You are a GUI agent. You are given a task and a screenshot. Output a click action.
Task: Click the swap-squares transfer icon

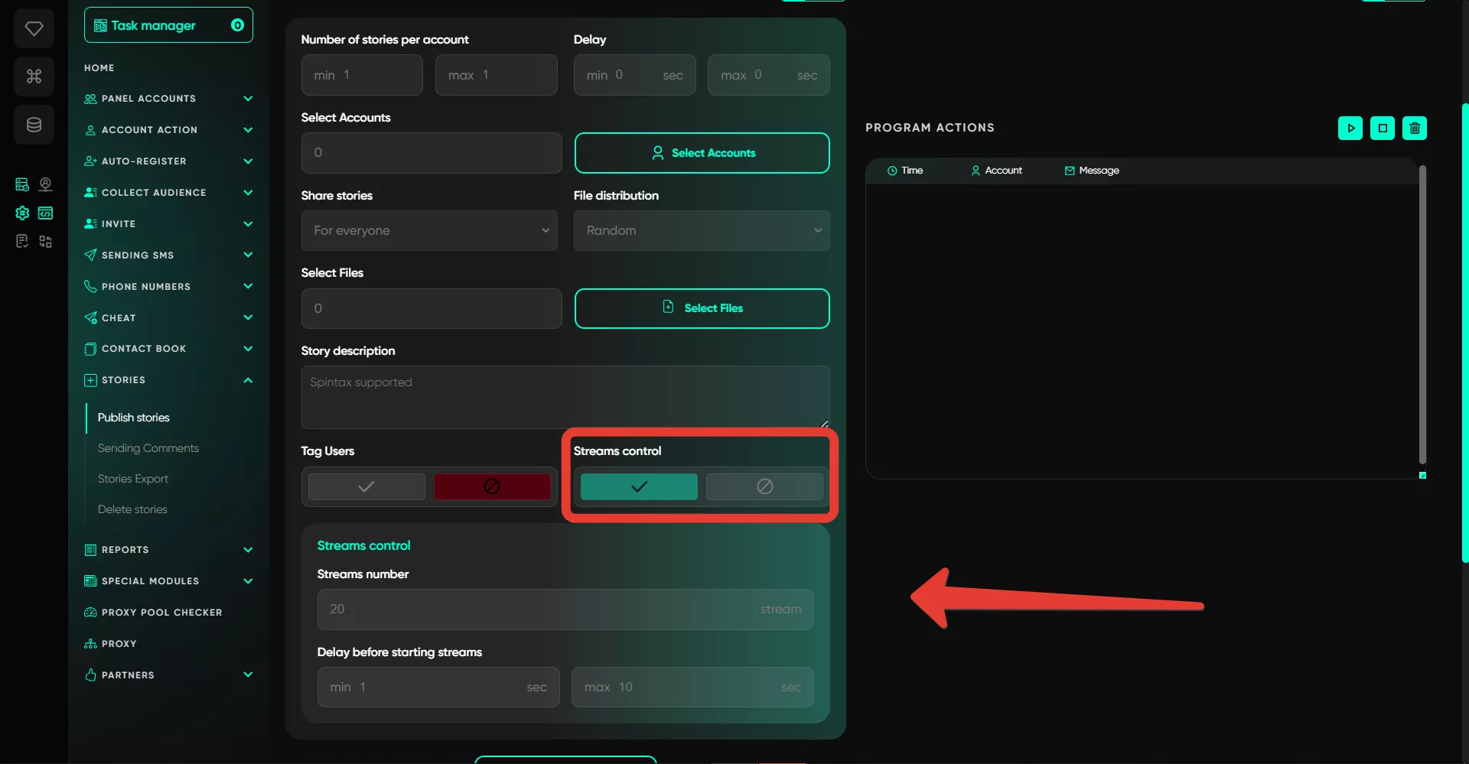click(46, 242)
